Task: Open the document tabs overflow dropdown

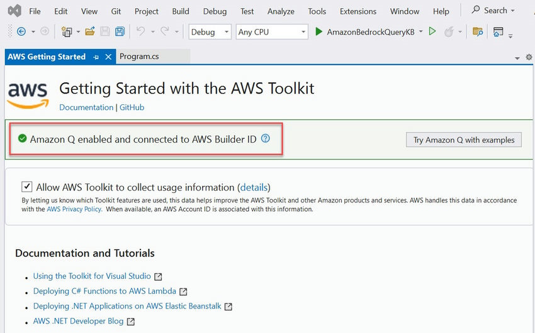Action: click(517, 58)
